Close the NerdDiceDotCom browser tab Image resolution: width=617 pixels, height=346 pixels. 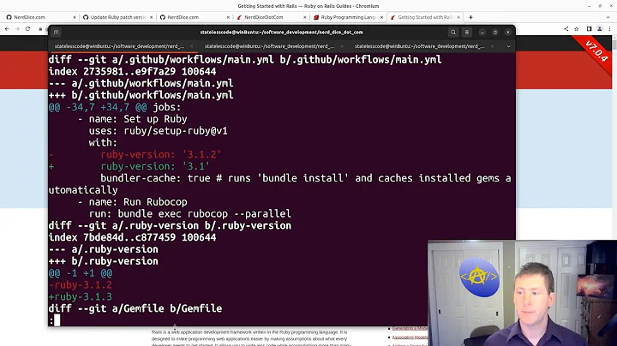pos(304,17)
